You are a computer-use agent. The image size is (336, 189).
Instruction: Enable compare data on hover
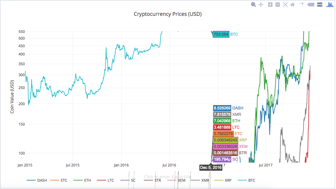click(320, 5)
